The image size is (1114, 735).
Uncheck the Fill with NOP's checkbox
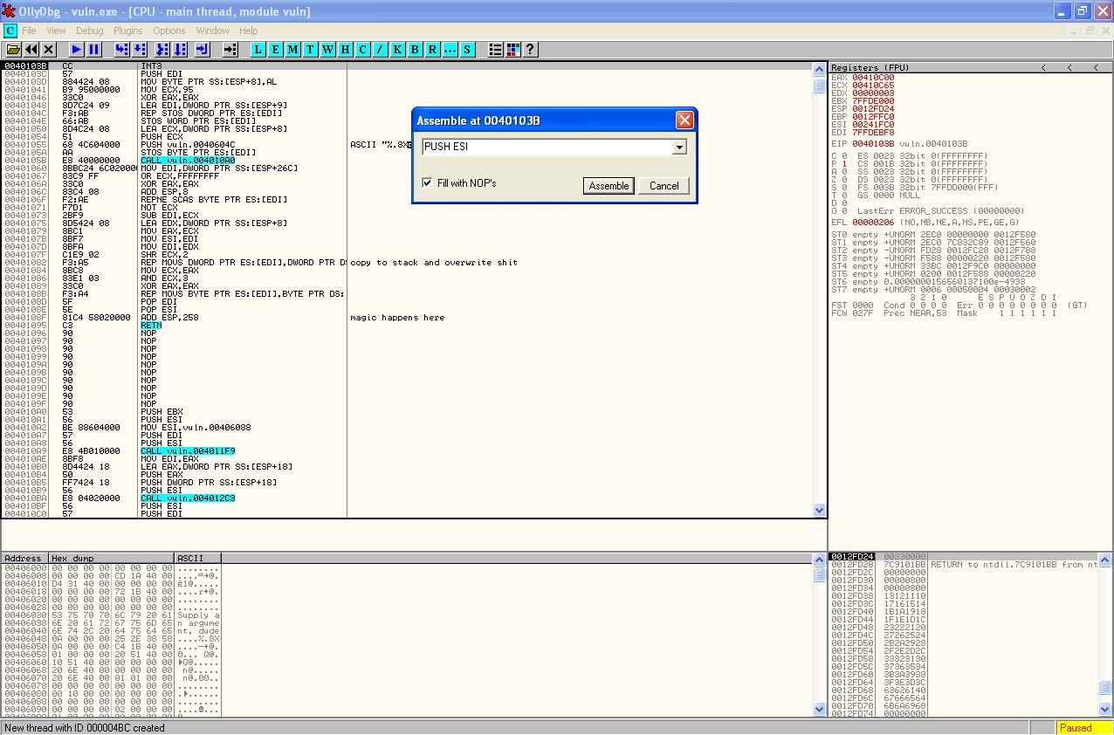pos(427,183)
